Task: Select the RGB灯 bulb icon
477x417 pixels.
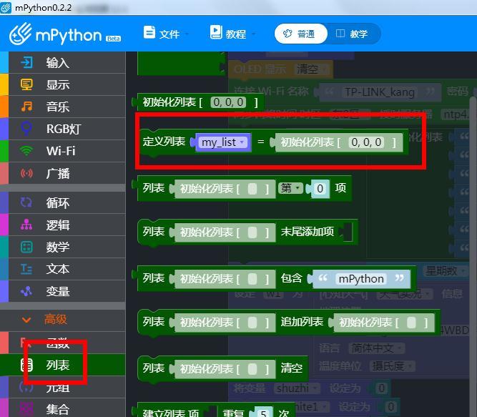Action: click(26, 129)
